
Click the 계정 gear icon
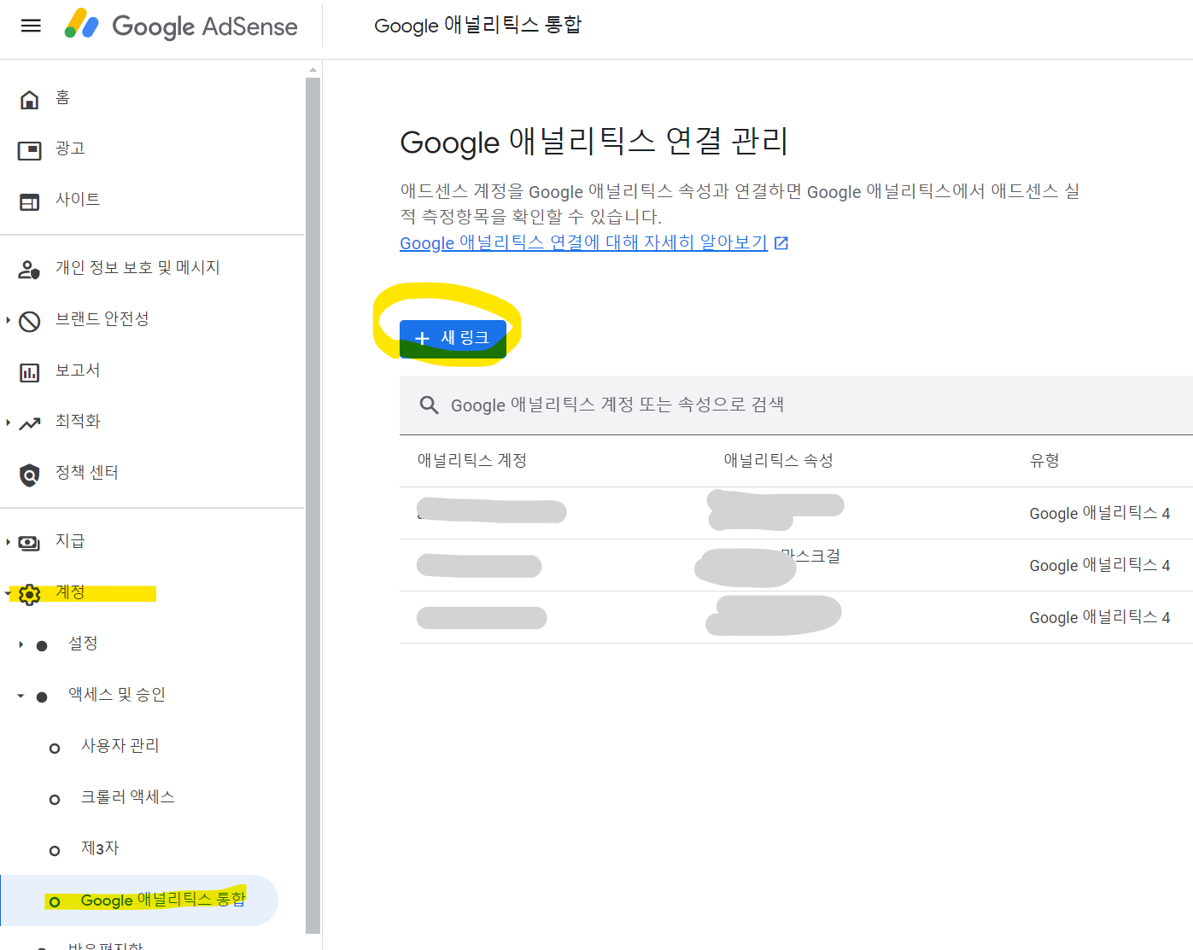(x=29, y=595)
